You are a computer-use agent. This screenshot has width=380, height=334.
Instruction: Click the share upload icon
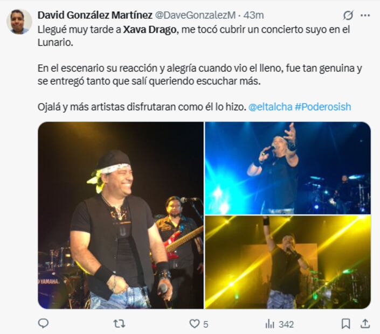365,324
